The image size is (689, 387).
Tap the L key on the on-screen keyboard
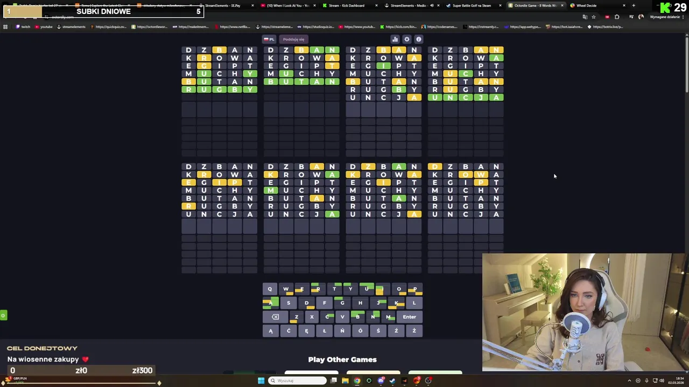[x=414, y=303]
